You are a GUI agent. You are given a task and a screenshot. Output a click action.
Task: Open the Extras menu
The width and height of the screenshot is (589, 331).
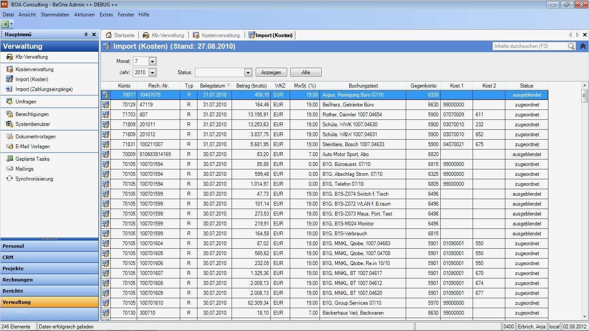tap(106, 14)
